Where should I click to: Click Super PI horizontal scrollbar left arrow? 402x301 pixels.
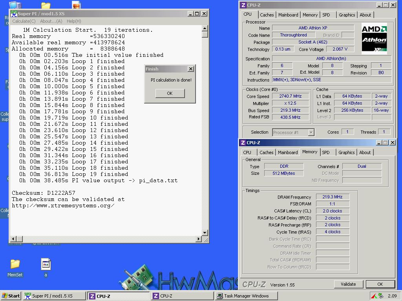(x=13, y=239)
